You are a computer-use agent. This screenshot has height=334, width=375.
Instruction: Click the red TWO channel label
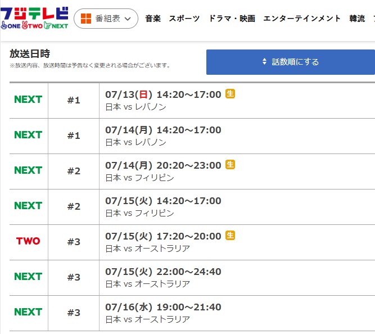tap(28, 241)
